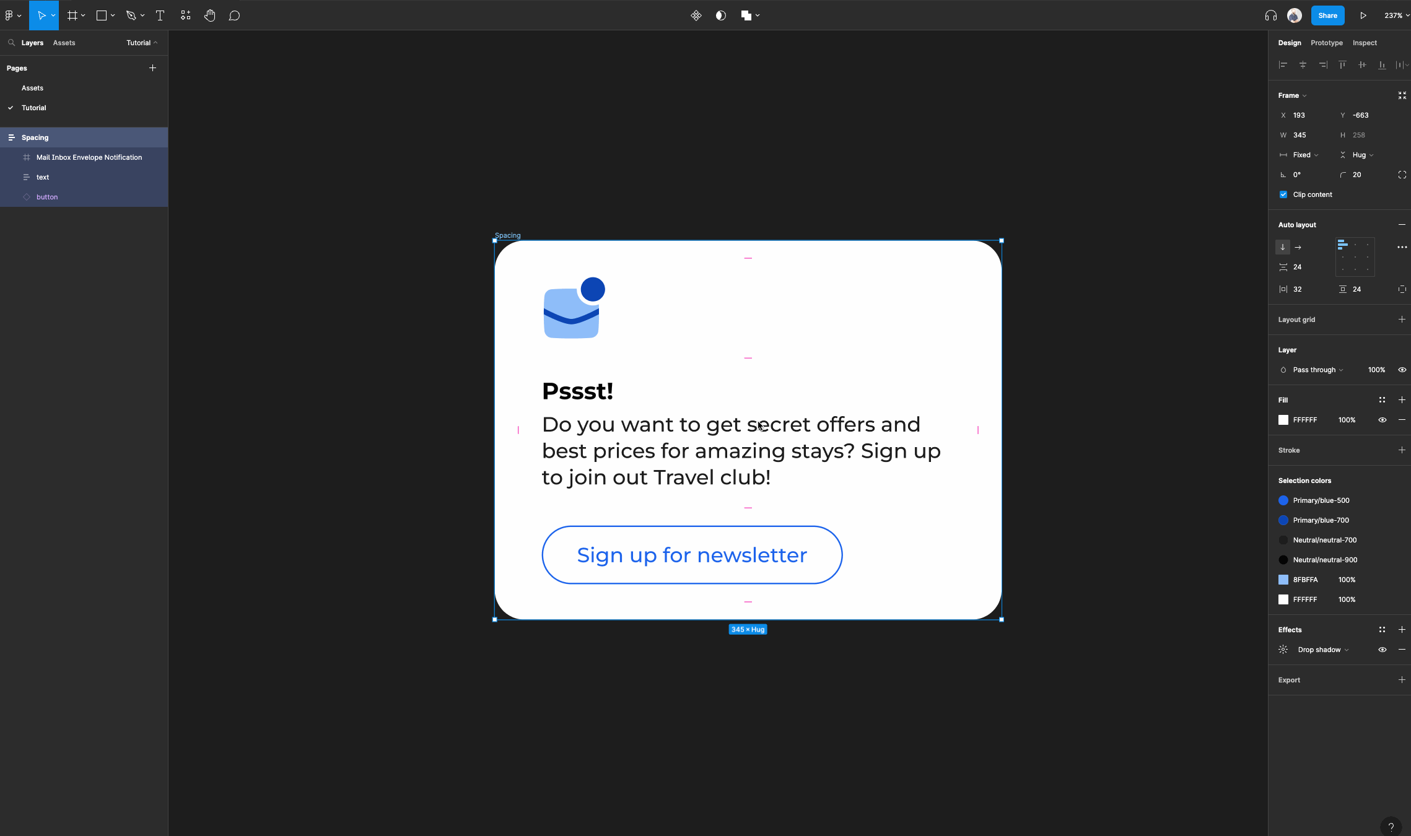Image resolution: width=1411 pixels, height=836 pixels.
Task: Click the Share button
Action: (1327, 15)
